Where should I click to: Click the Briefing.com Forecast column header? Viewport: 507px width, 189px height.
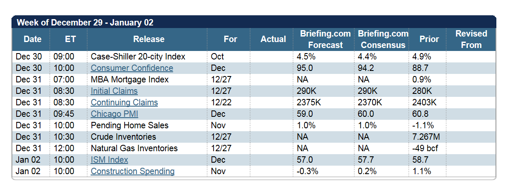coord(325,39)
